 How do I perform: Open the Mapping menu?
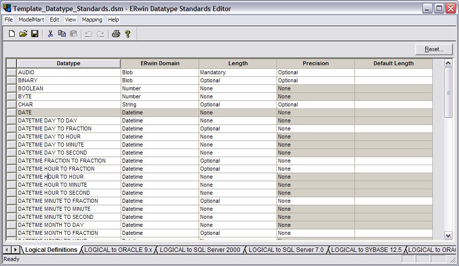pos(92,20)
